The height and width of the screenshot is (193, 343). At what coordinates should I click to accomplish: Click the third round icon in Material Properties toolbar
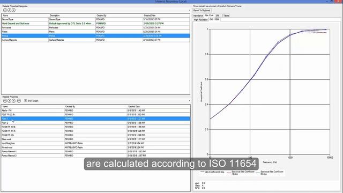click(13, 101)
